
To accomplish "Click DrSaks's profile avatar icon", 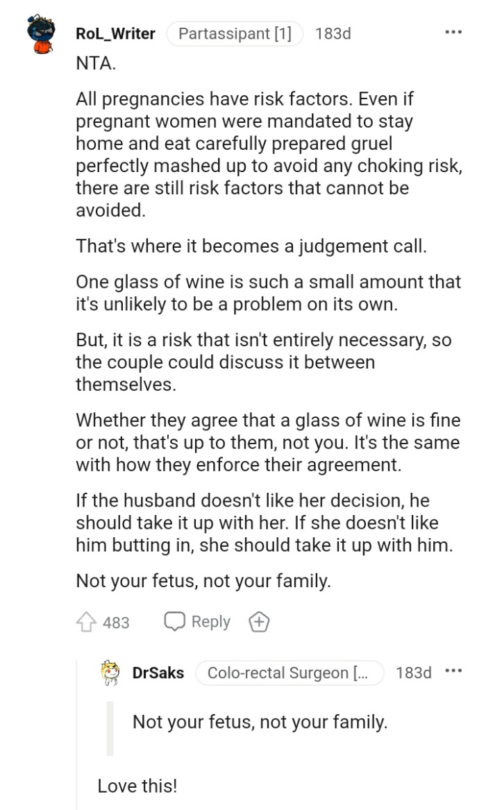I will [x=111, y=673].
